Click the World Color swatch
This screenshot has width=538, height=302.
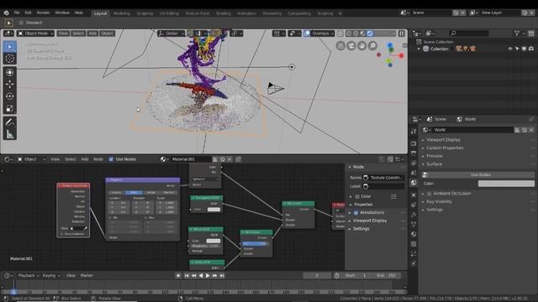506,184
